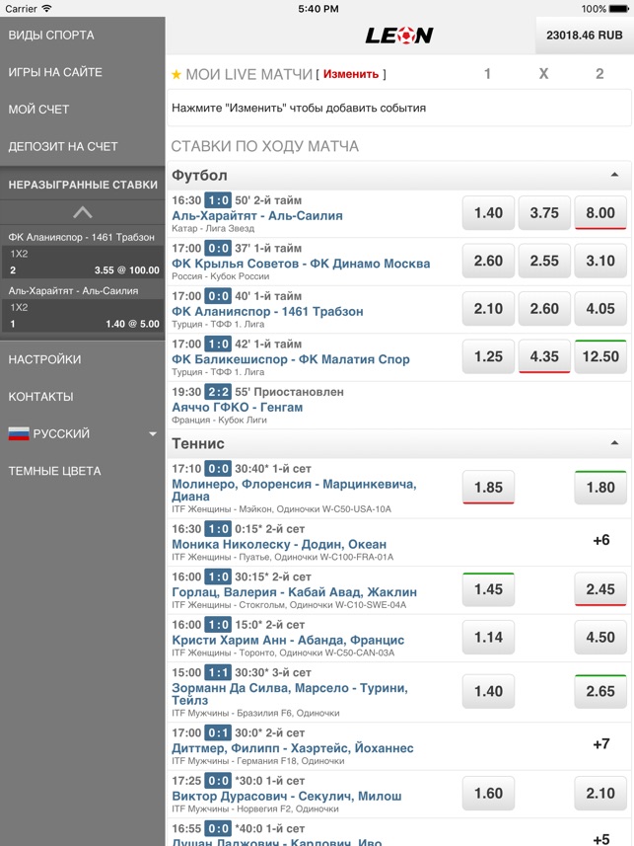Open match Зорманн Да Силва, Марсело - Турини

click(x=290, y=694)
